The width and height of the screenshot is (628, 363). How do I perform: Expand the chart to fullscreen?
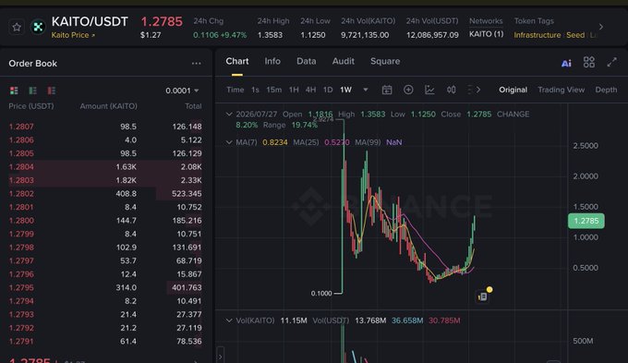611,62
